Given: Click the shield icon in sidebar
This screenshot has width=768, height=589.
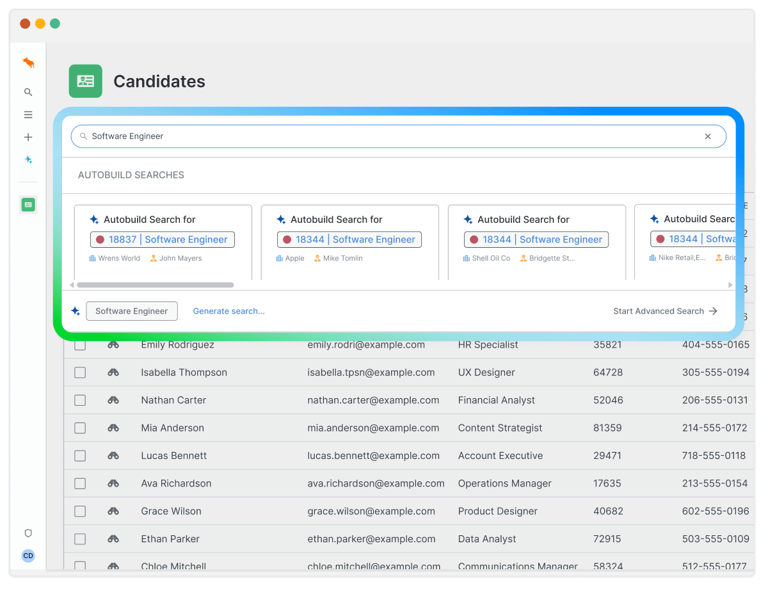Looking at the screenshot, I should (x=28, y=533).
